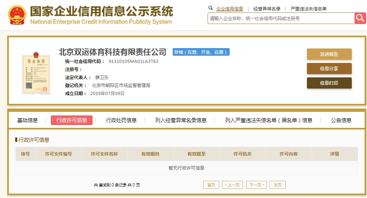
Task: Switch to 行政许可信息 tab
Action: (72, 120)
